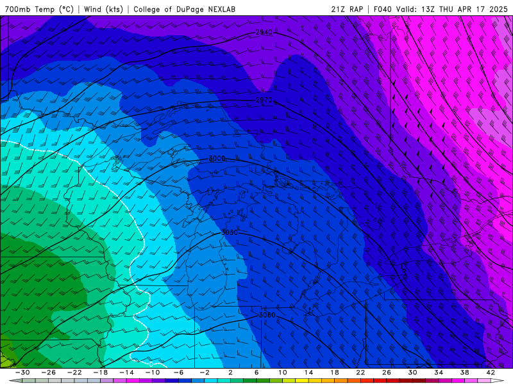Click the 2940 height contour label
Screen dimensions: 513x384
(264, 33)
